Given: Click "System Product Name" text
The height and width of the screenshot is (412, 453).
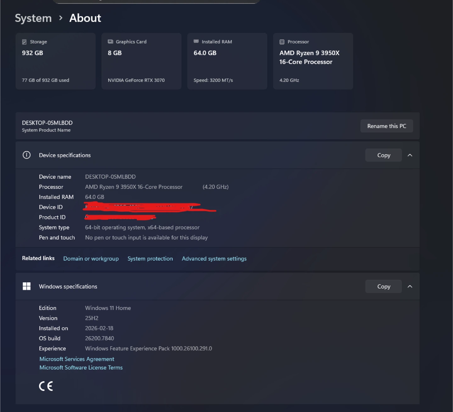Looking at the screenshot, I should point(46,130).
